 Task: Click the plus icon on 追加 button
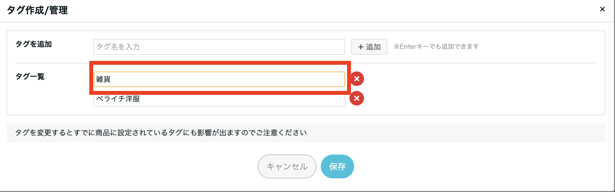[x=361, y=47]
